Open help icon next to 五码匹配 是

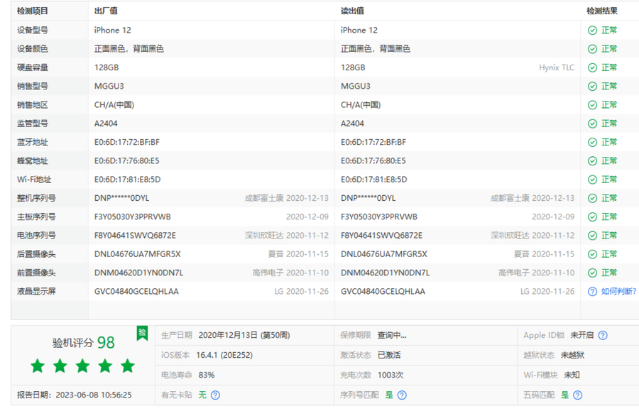pyautogui.click(x=577, y=395)
